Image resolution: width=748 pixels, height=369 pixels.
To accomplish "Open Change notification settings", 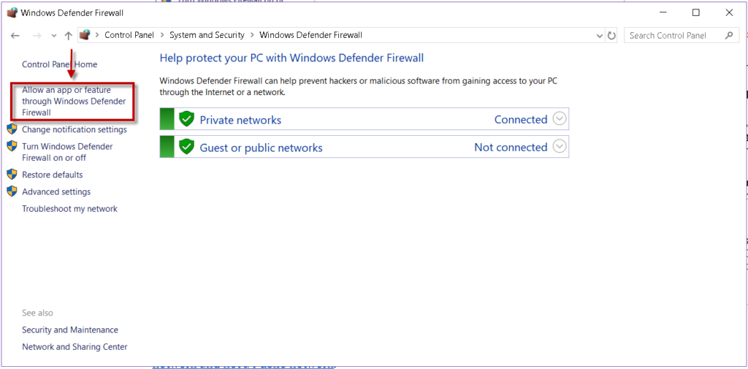I will [x=75, y=129].
